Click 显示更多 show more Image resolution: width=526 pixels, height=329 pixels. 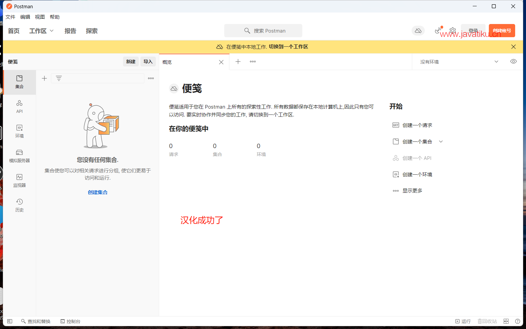tap(408, 191)
